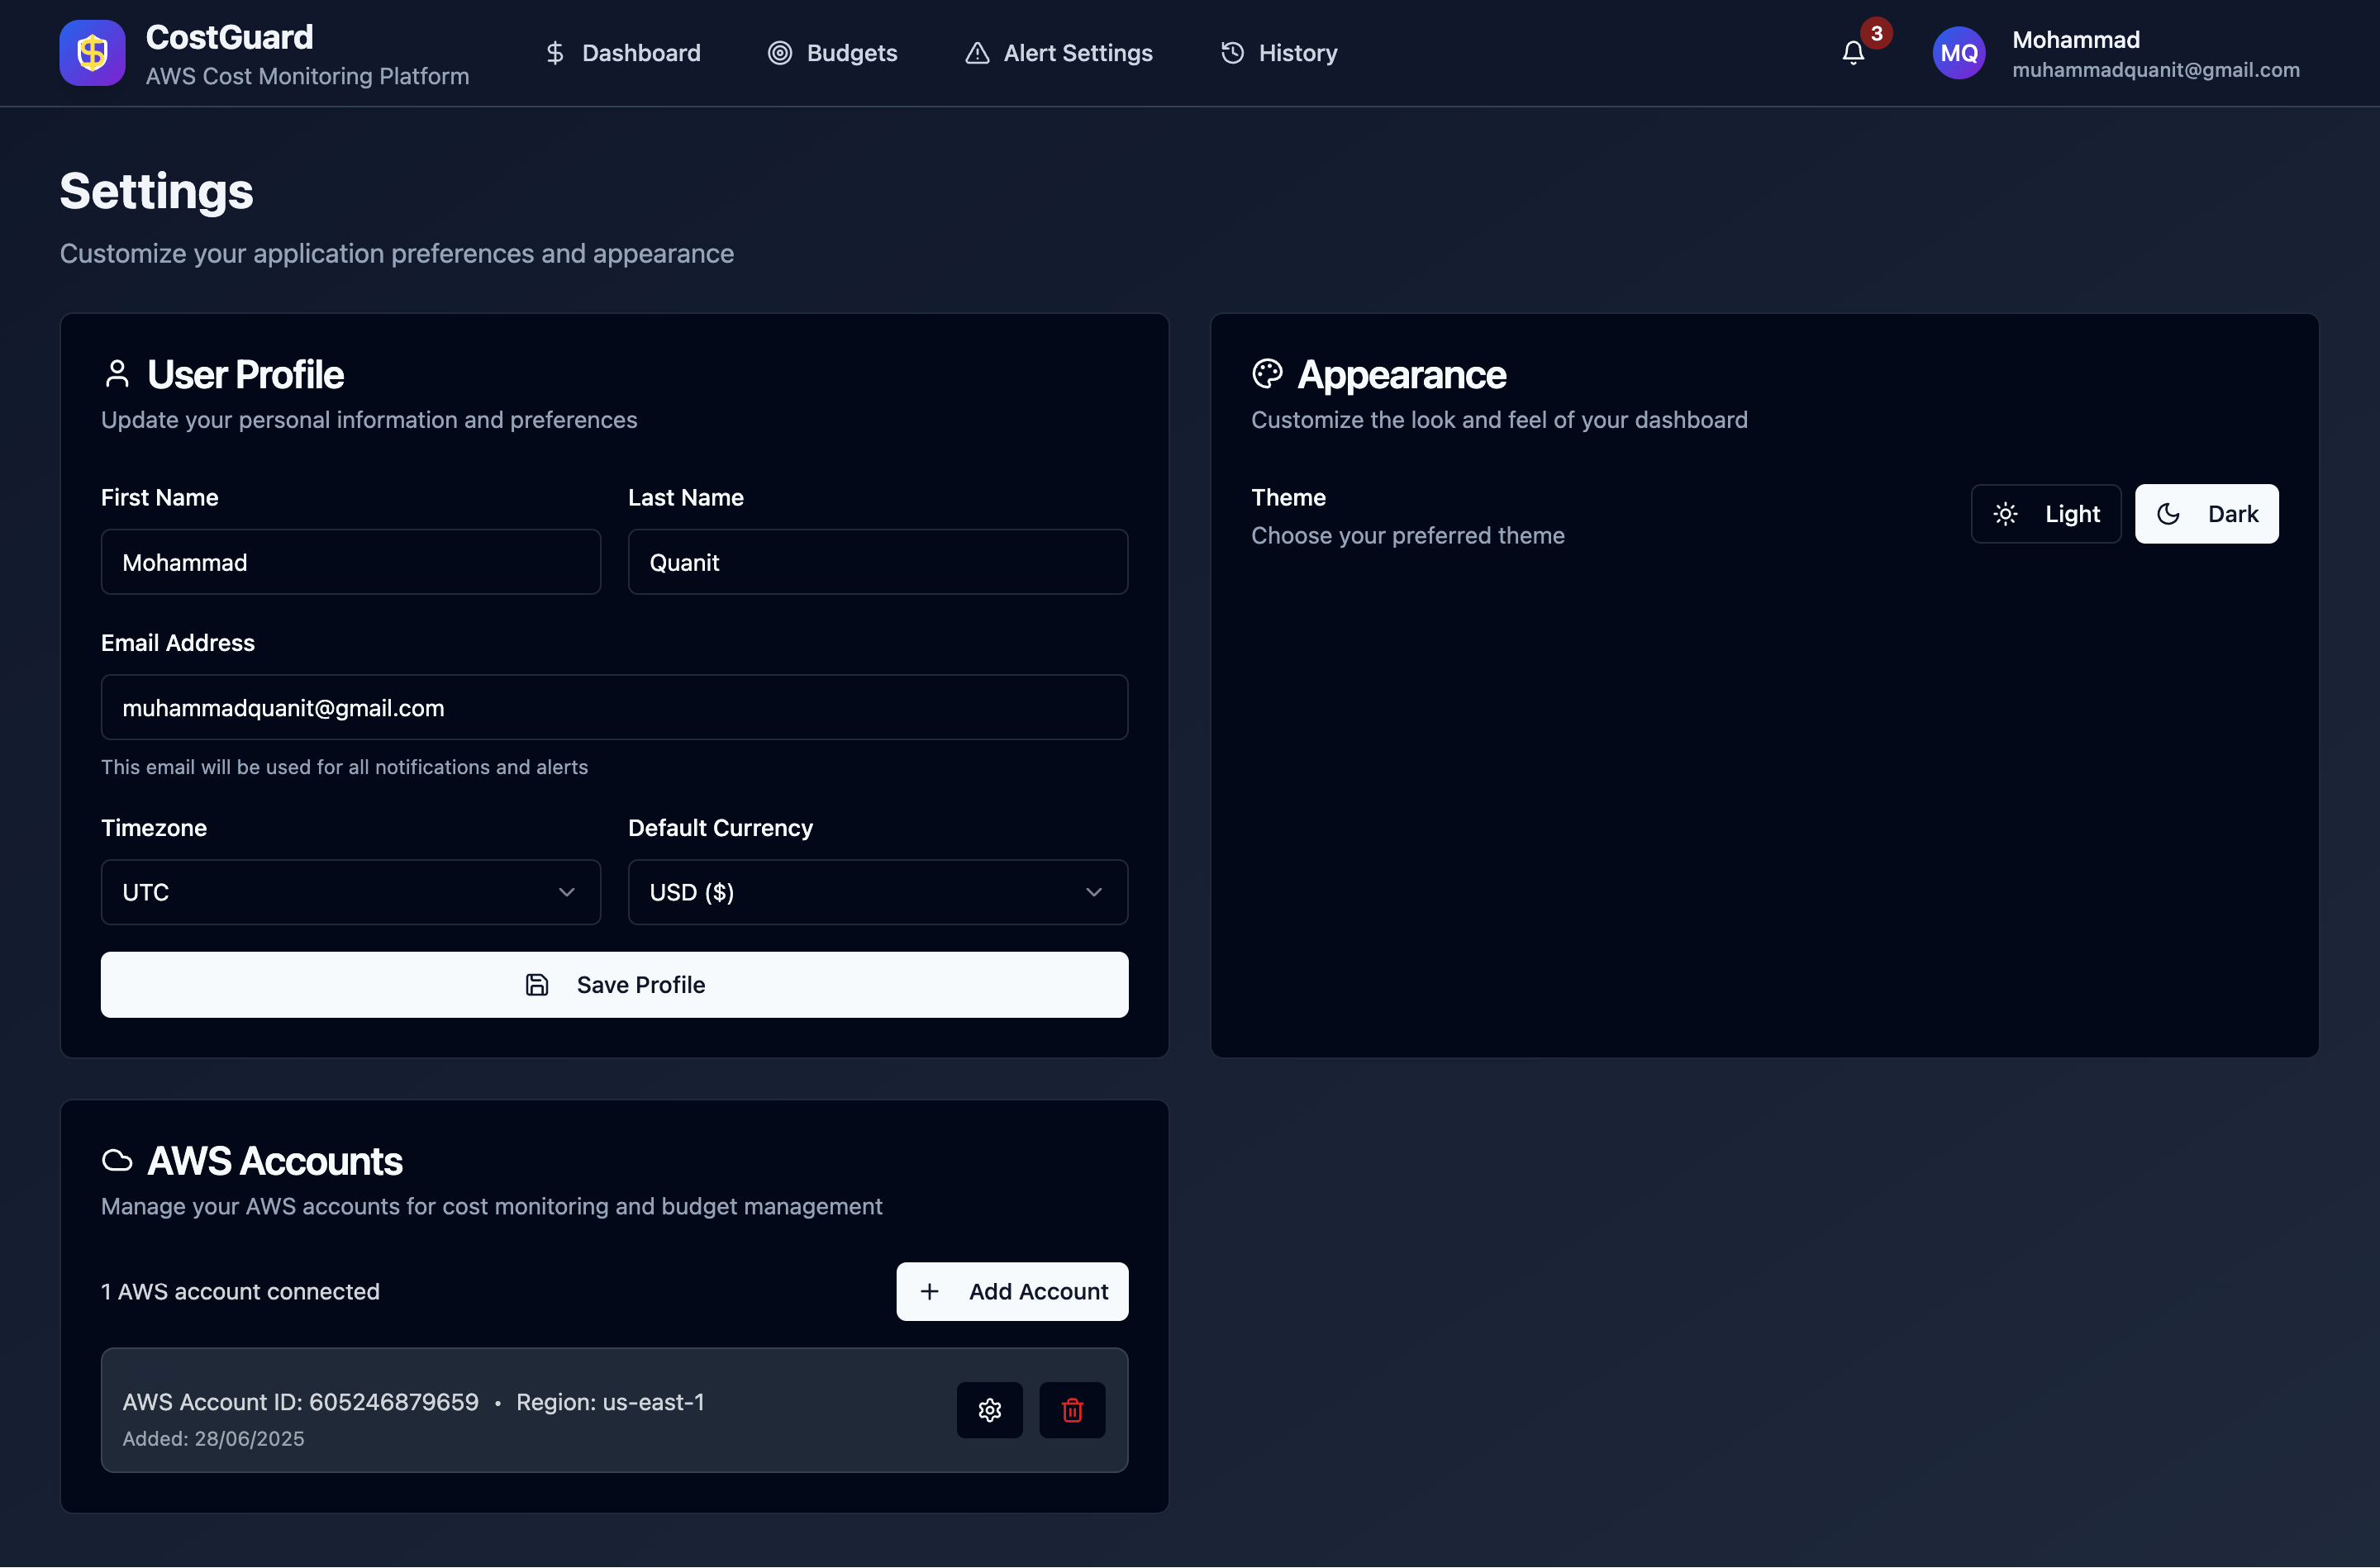Open the Default Currency USD dropdown
2380x1568 pixels.
(877, 892)
